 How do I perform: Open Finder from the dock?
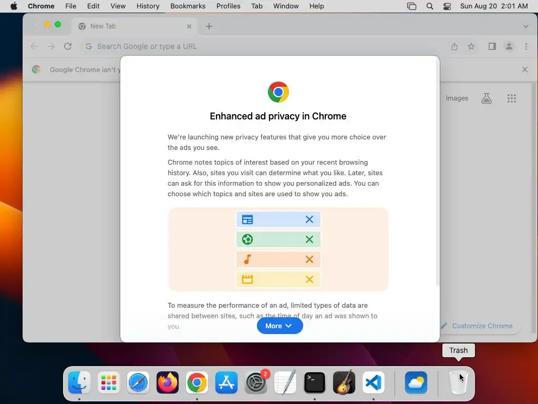point(79,382)
